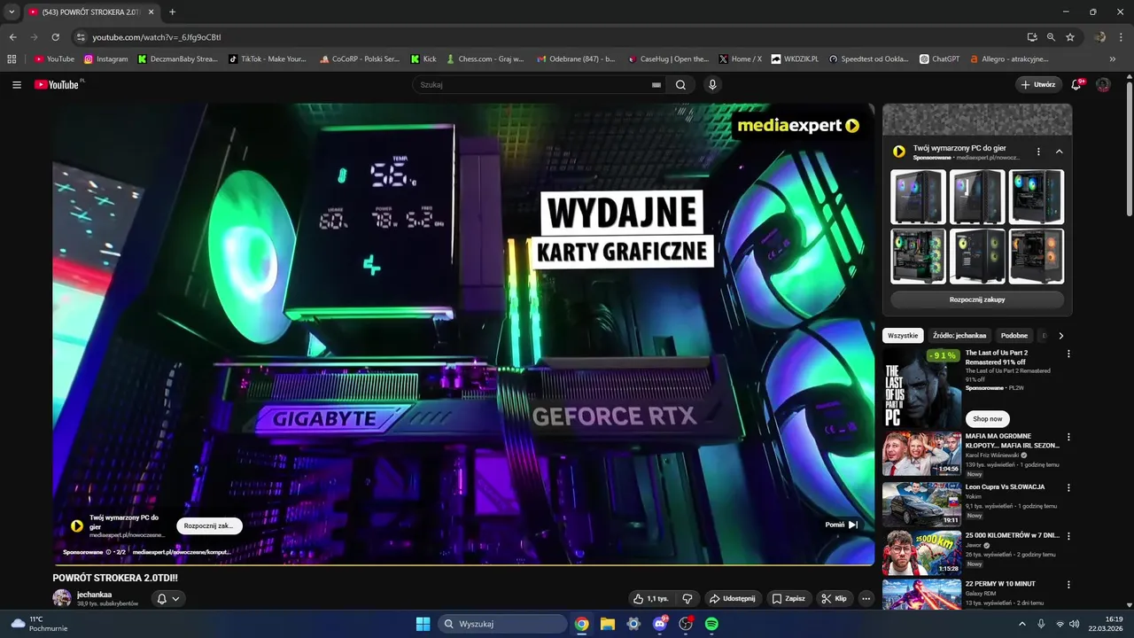Image resolution: width=1134 pixels, height=638 pixels.
Task: Click the yellow ad progress bar
Action: click(463, 564)
